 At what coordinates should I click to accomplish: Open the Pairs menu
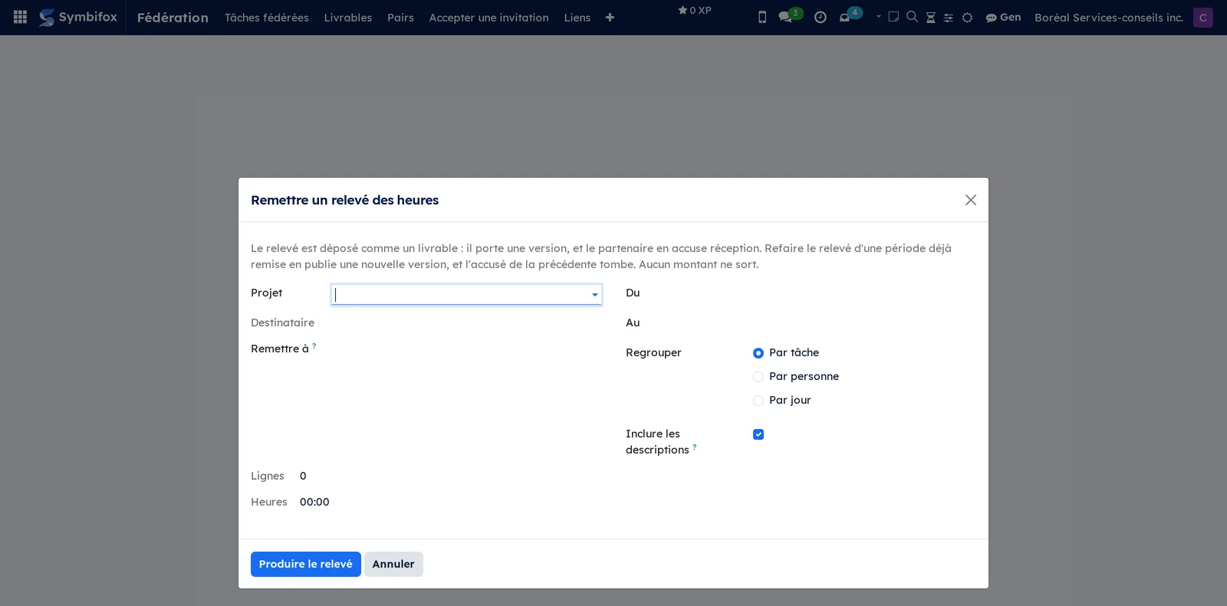400,18
